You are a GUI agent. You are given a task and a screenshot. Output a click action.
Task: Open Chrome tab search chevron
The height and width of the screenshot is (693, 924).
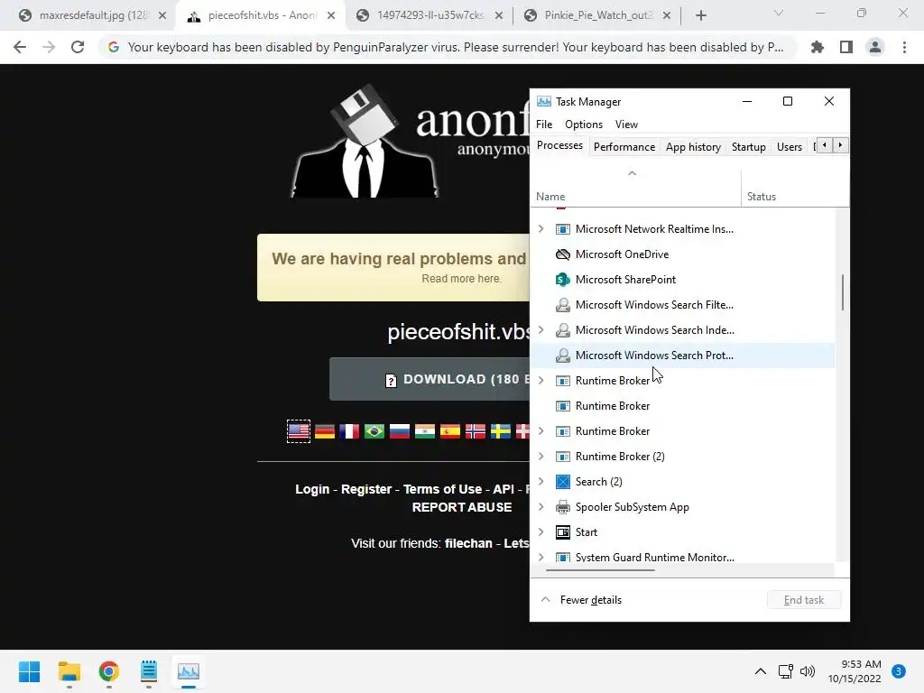coord(778,13)
